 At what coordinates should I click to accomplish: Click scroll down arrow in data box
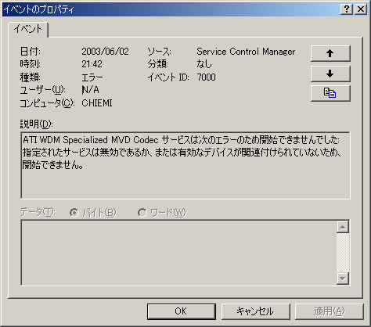(343, 278)
